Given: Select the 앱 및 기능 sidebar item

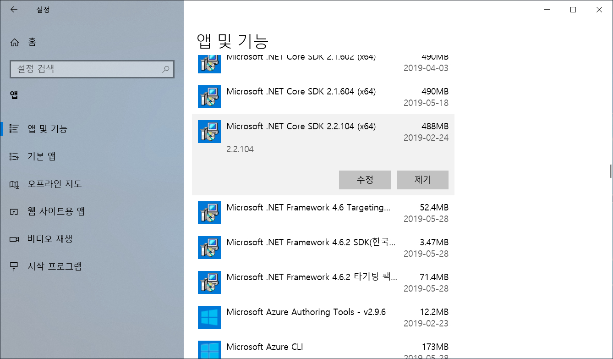Looking at the screenshot, I should click(92, 129).
